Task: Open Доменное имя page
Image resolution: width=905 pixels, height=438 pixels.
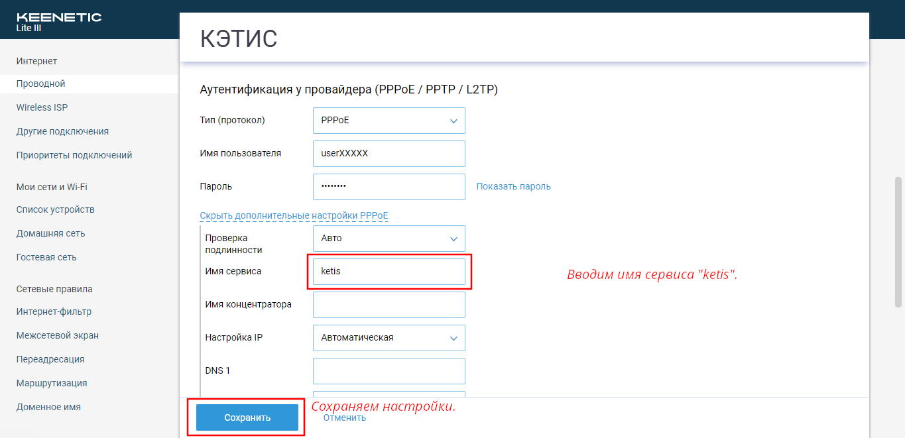Action: 48,407
